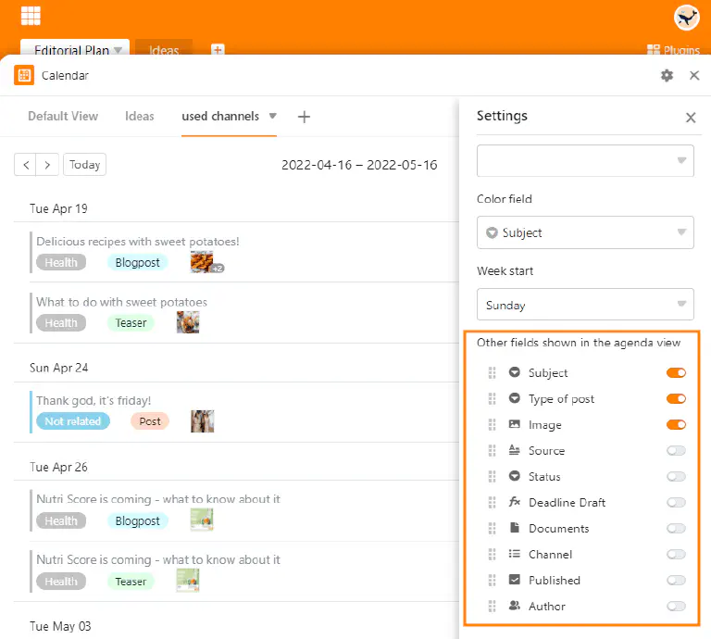
Task: Click the Today button
Action: (x=84, y=165)
